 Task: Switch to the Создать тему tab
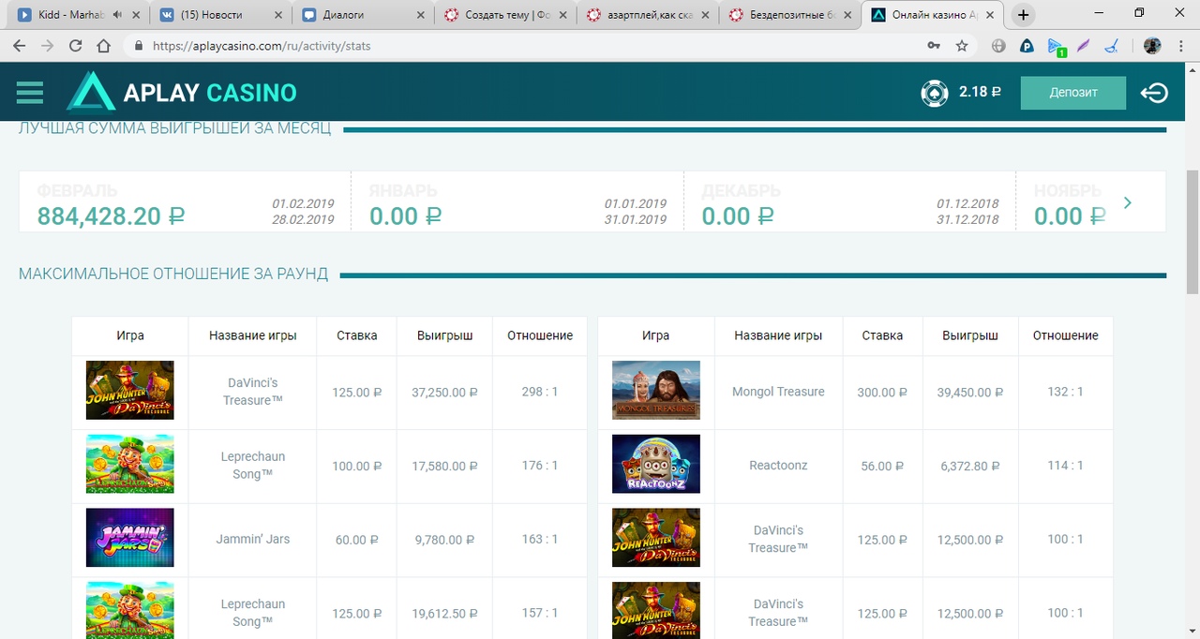pos(504,15)
